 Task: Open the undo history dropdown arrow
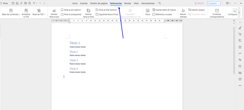[37, 3]
